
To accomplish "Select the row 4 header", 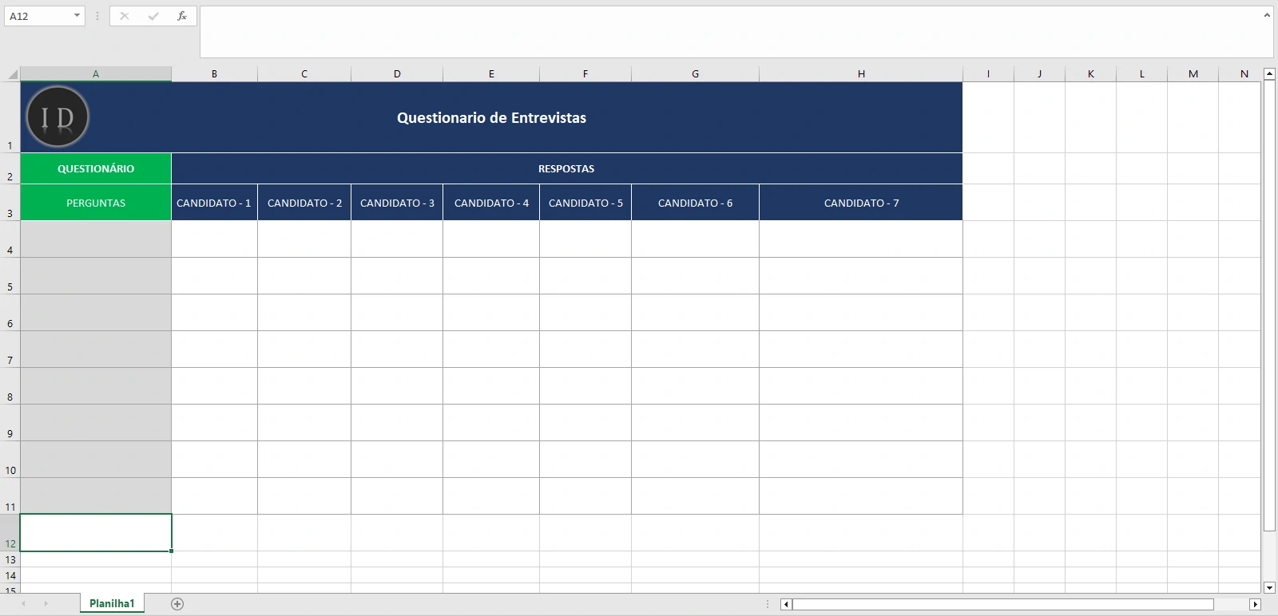I will [10, 239].
